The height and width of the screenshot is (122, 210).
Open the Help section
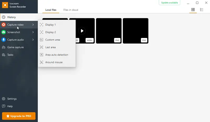coord(10,107)
